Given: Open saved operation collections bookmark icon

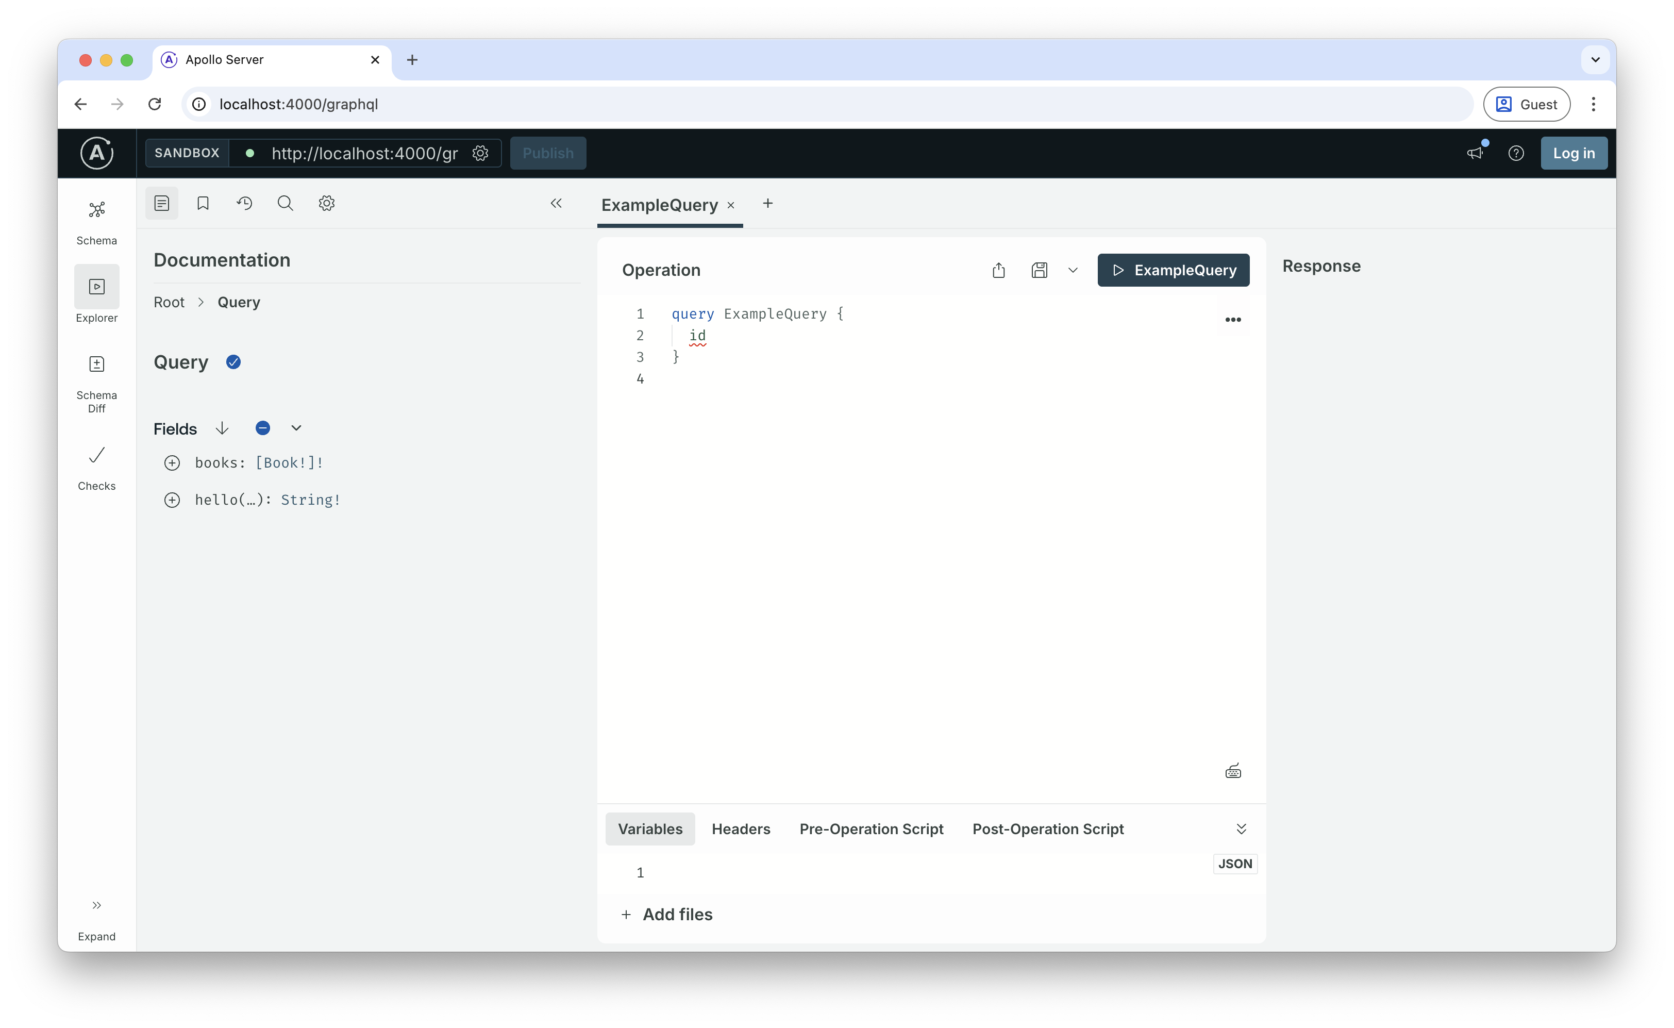Looking at the screenshot, I should point(203,203).
